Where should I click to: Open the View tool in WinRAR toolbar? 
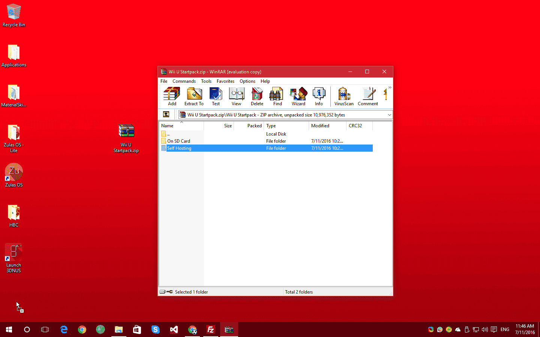pos(236,96)
